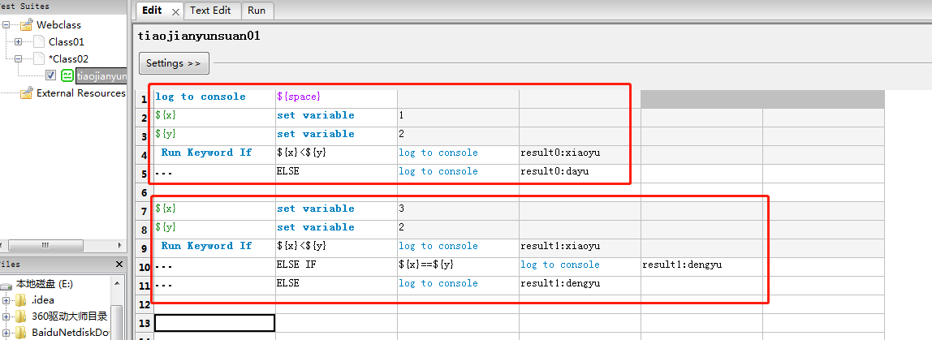Viewport: 932px width, 340px height.
Task: Switch to the Run tab
Action: click(257, 11)
